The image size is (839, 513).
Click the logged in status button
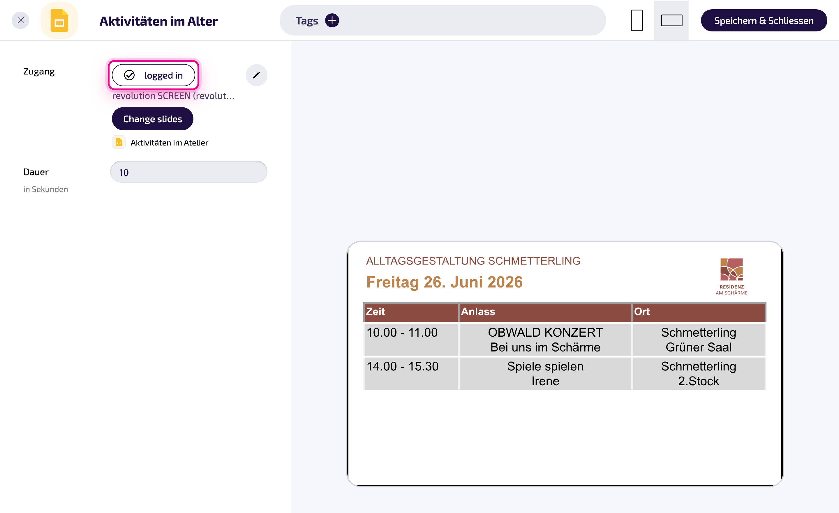tap(154, 75)
